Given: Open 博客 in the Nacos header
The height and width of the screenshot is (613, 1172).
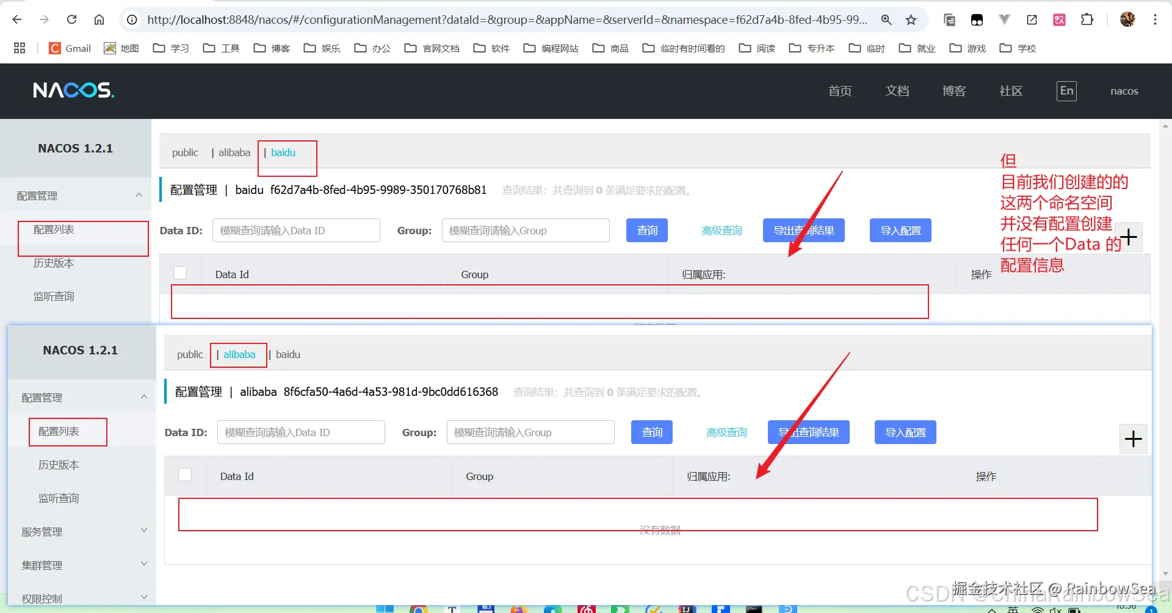Looking at the screenshot, I should (954, 91).
